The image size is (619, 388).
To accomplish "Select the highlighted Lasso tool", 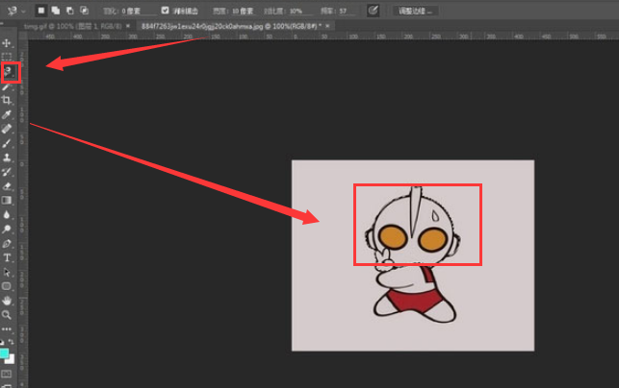I will (x=8, y=71).
